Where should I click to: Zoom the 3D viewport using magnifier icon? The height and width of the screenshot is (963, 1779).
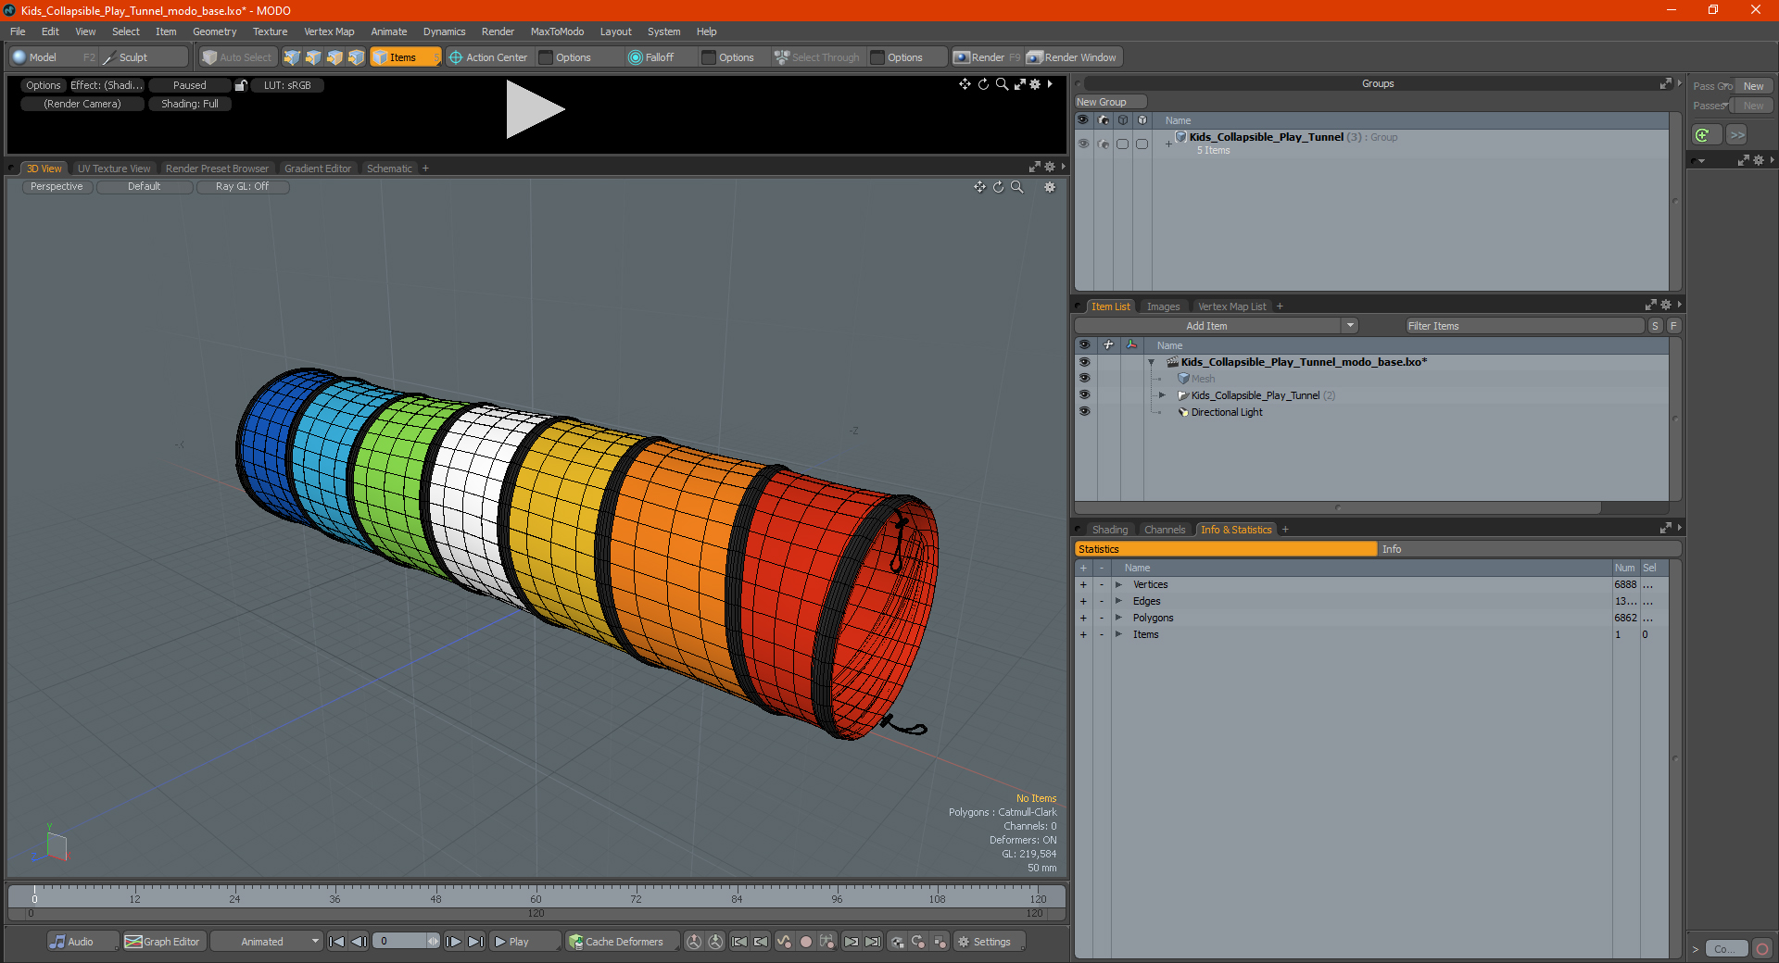[x=1017, y=187]
